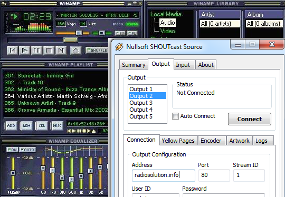Open the playlist SEL menu button

pos(42,126)
